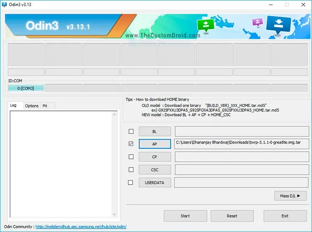Enable the CP checkbox

131,157
